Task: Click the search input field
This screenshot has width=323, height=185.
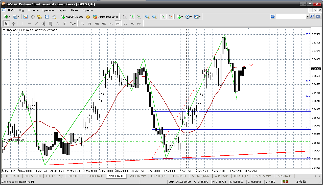Action: pos(291,16)
